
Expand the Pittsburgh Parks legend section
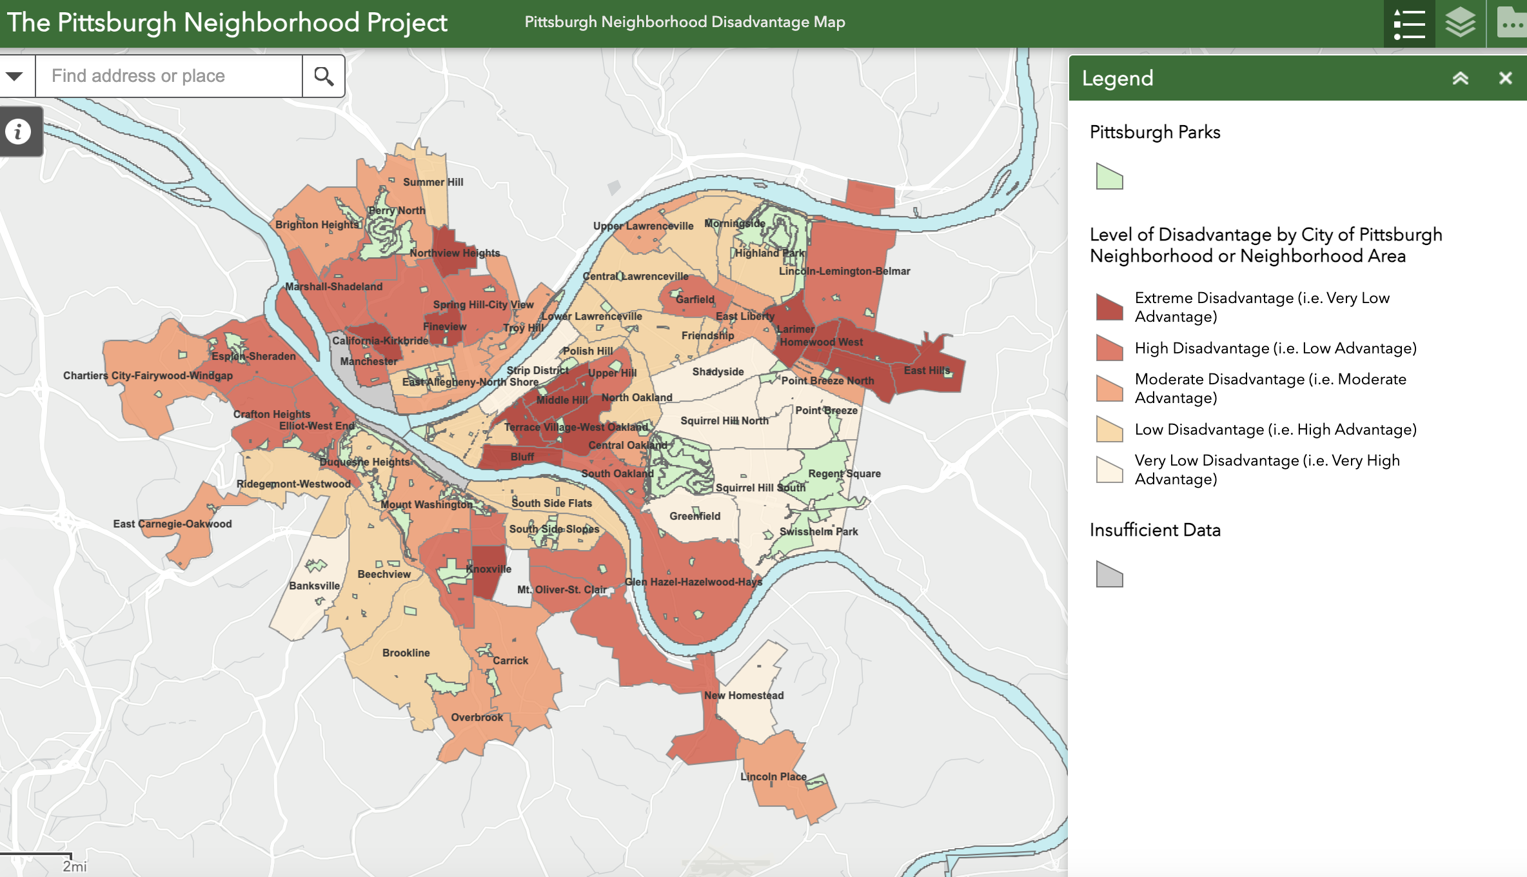click(x=1154, y=132)
